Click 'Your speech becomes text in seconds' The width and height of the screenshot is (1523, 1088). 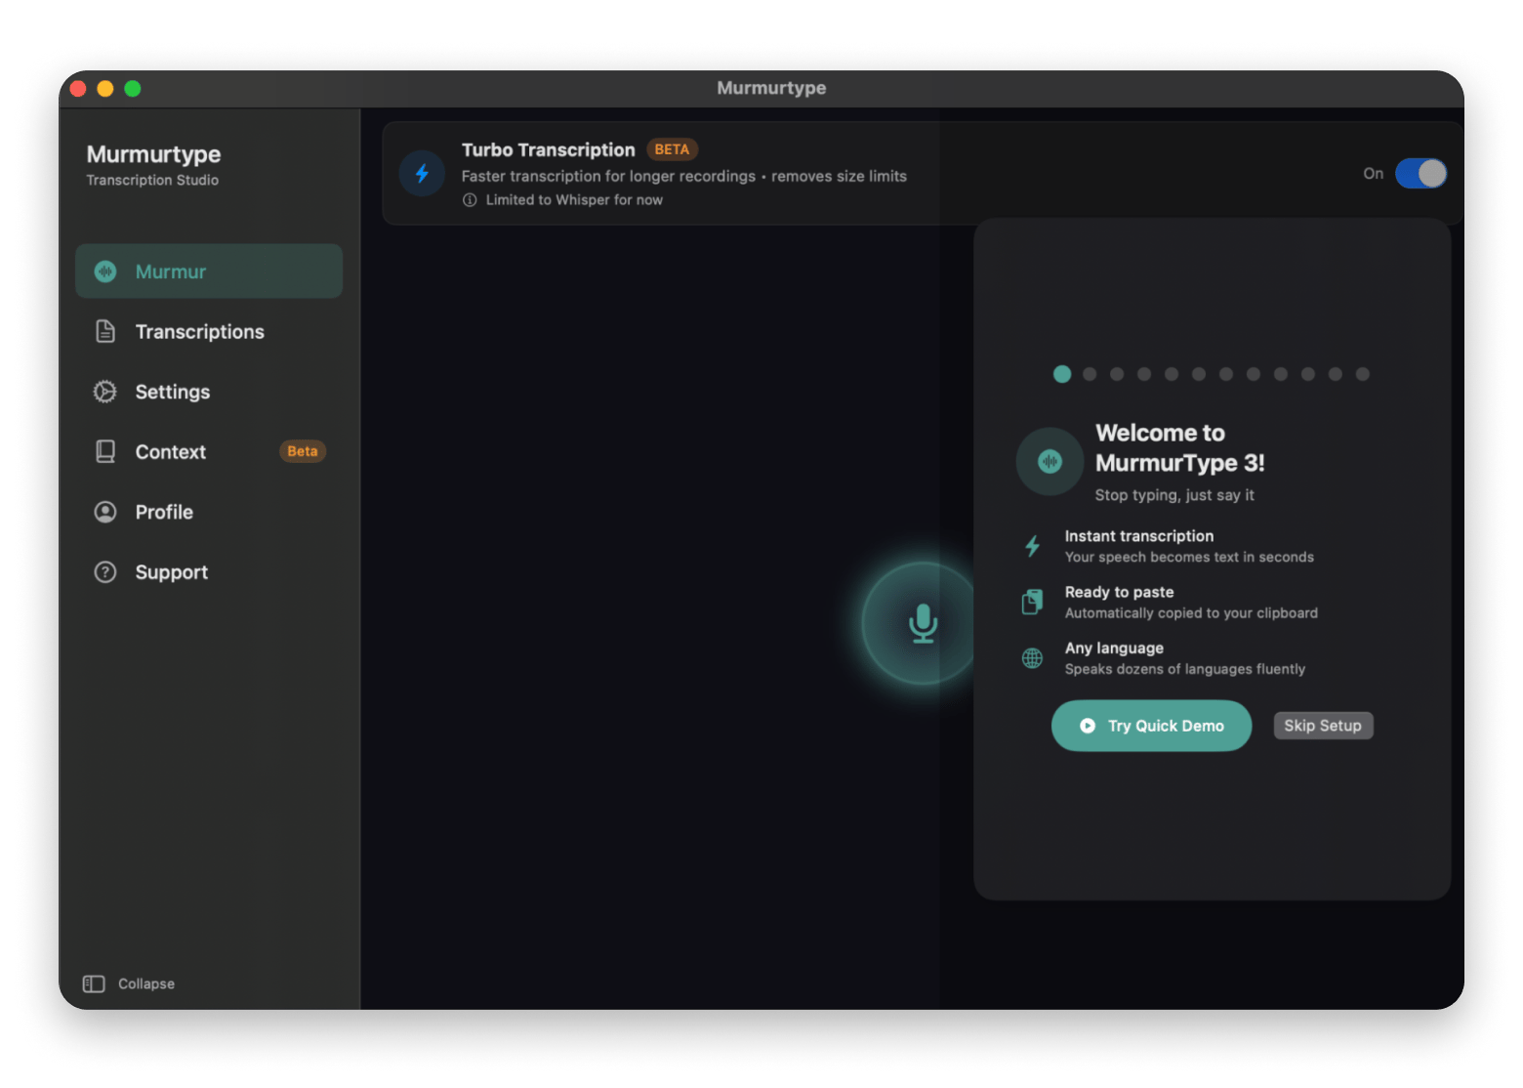click(x=1189, y=557)
